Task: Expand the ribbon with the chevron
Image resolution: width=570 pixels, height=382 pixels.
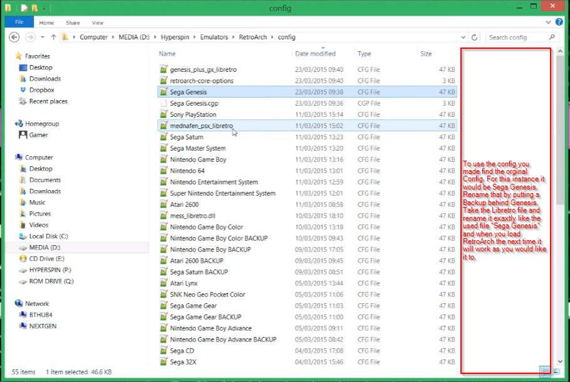Action: [x=548, y=23]
